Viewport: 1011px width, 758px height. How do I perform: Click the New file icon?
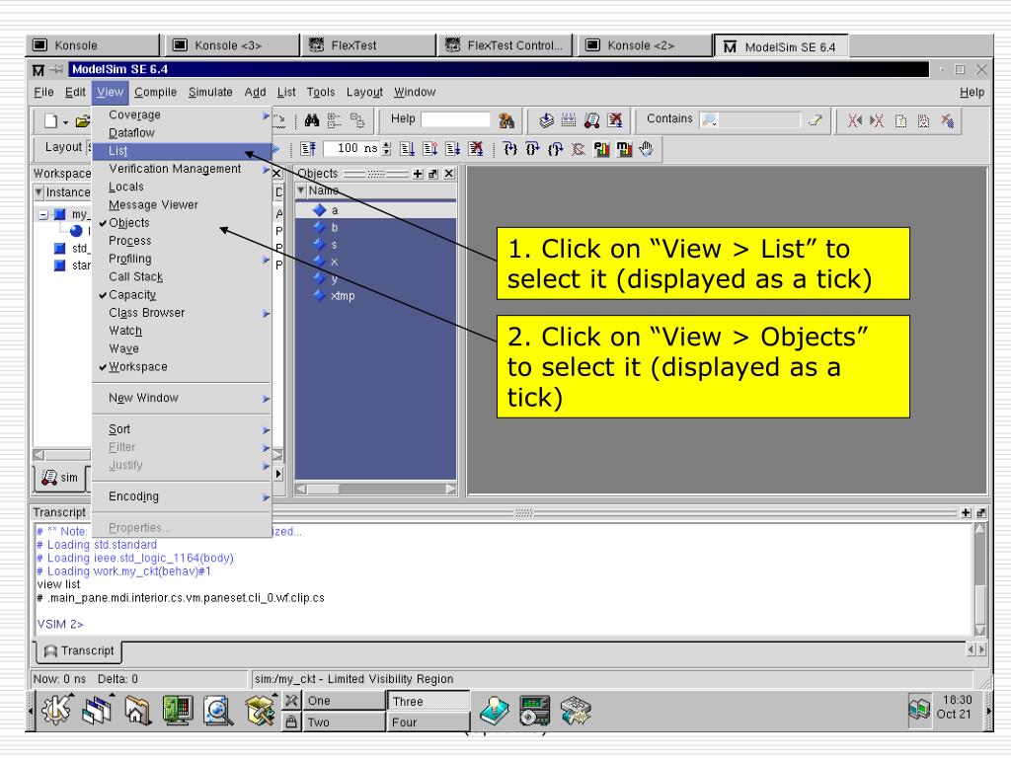coord(51,121)
